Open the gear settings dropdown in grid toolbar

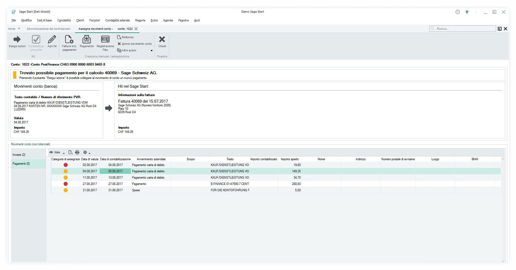(x=87, y=152)
